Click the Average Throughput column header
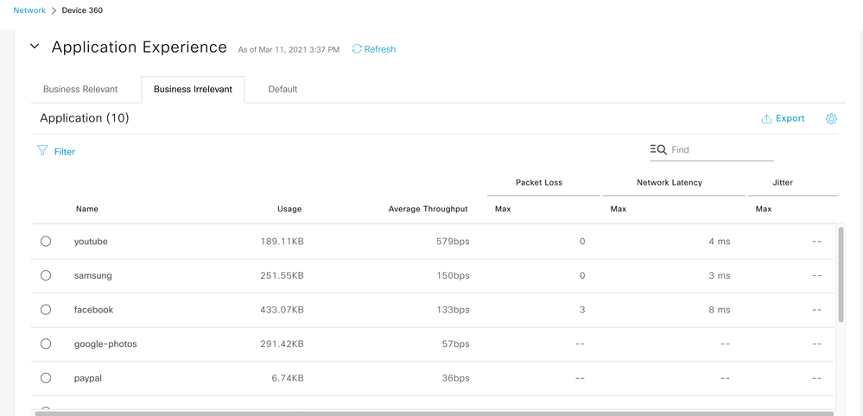This screenshot has height=416, width=863. tap(428, 209)
